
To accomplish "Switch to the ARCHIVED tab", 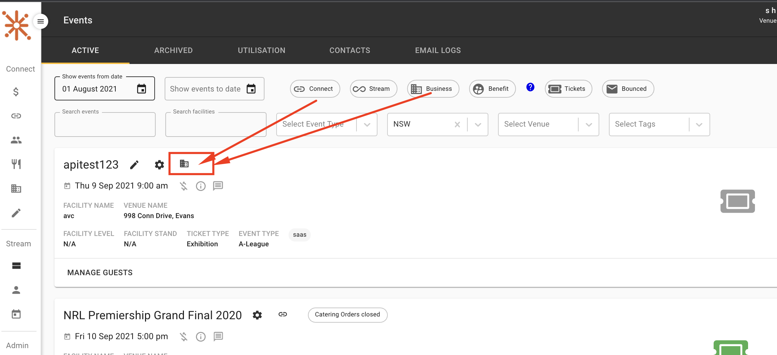I will [174, 51].
